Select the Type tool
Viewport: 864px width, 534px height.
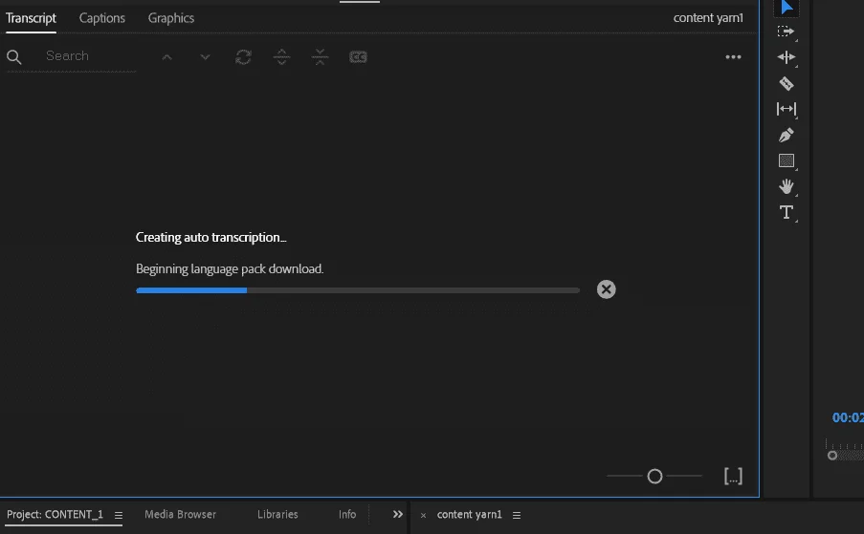pyautogui.click(x=786, y=212)
